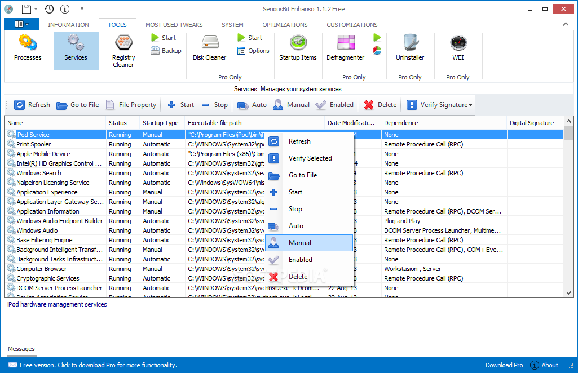Open the Services tool
Screen dimensions: 578x373
(76, 51)
